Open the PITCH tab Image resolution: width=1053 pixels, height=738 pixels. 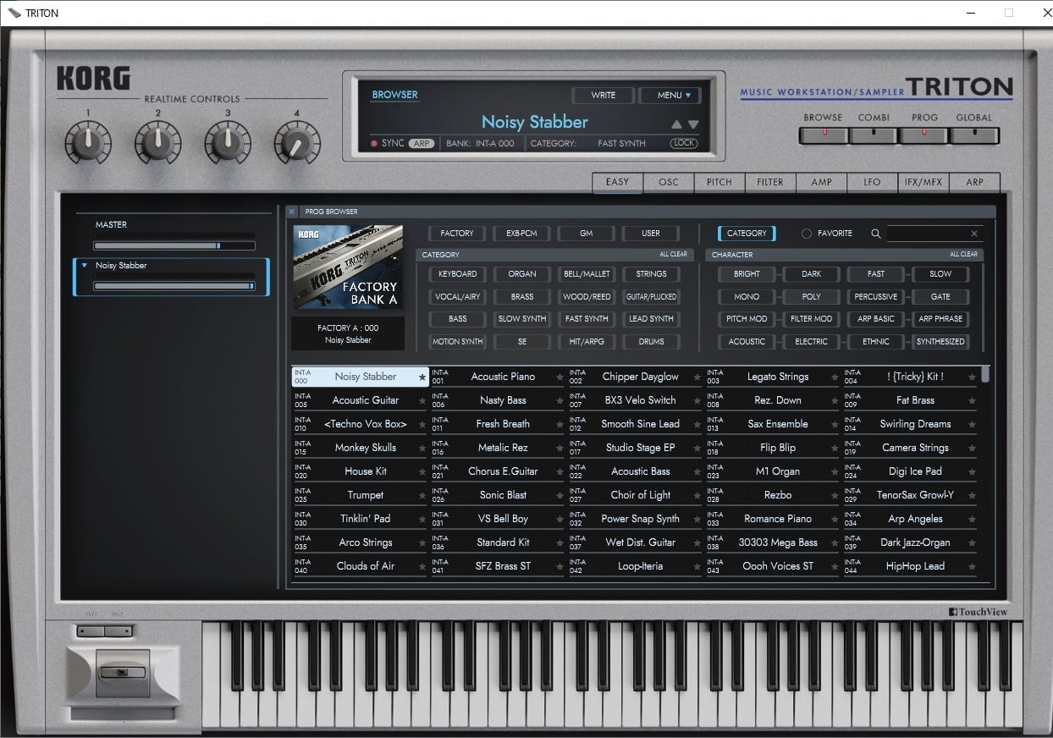pos(719,182)
